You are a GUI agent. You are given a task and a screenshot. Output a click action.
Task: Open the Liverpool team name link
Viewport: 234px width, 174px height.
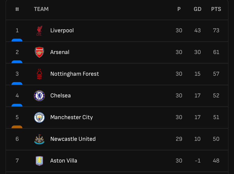62,30
